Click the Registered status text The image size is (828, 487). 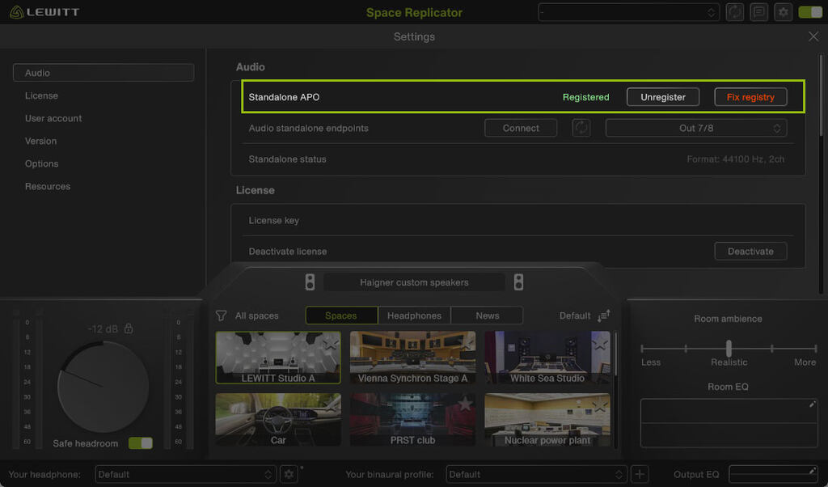[x=585, y=97]
